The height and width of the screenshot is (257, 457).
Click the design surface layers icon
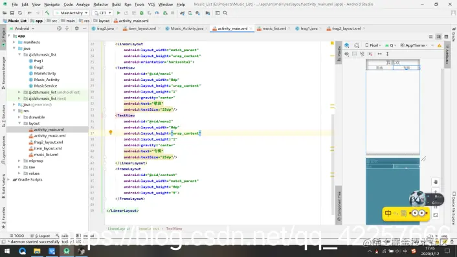pyautogui.click(x=347, y=45)
